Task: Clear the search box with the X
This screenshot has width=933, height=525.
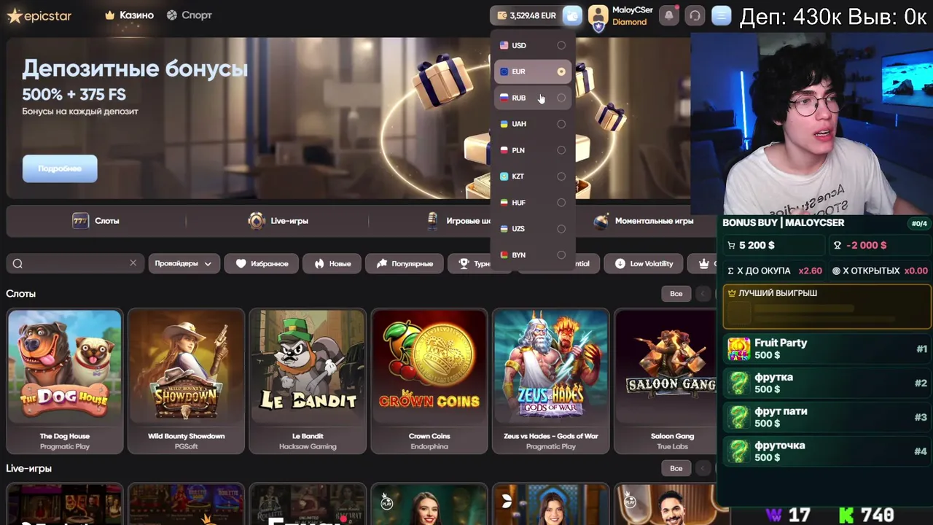Action: coord(133,263)
